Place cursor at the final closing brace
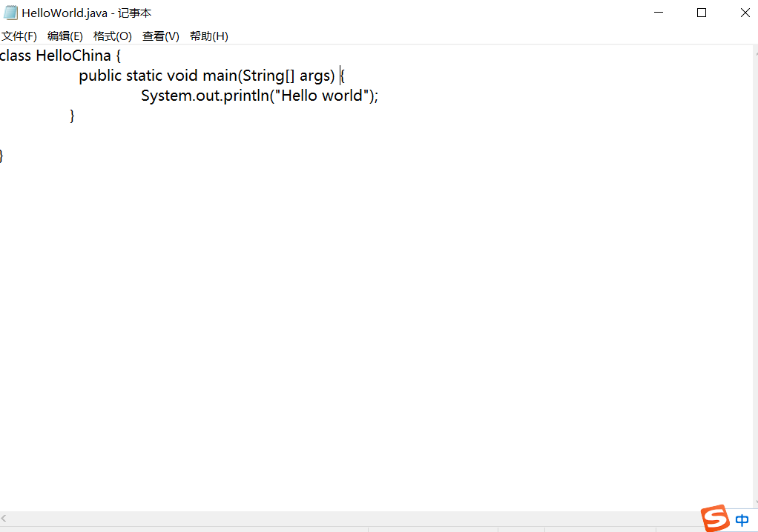Image resolution: width=758 pixels, height=532 pixels. (2, 155)
